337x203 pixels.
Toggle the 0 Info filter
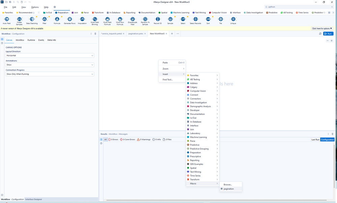[157, 139]
